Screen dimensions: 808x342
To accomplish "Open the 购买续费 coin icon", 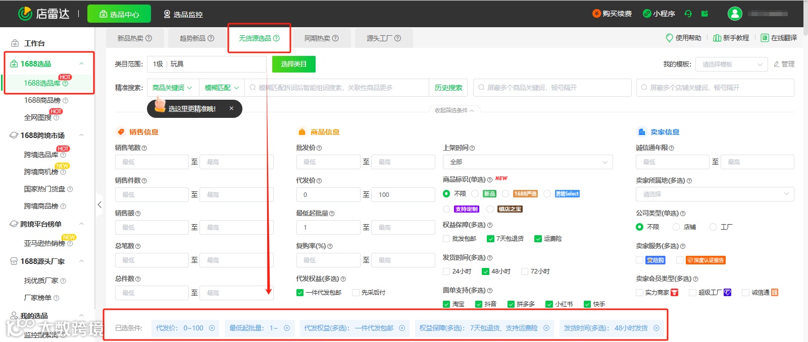I will click(596, 14).
